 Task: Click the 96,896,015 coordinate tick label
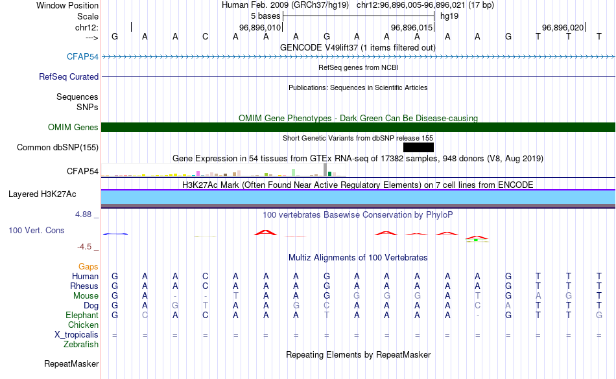click(412, 27)
